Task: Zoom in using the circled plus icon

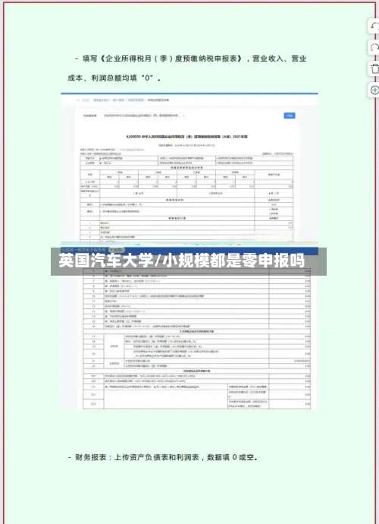Action: [374, 90]
